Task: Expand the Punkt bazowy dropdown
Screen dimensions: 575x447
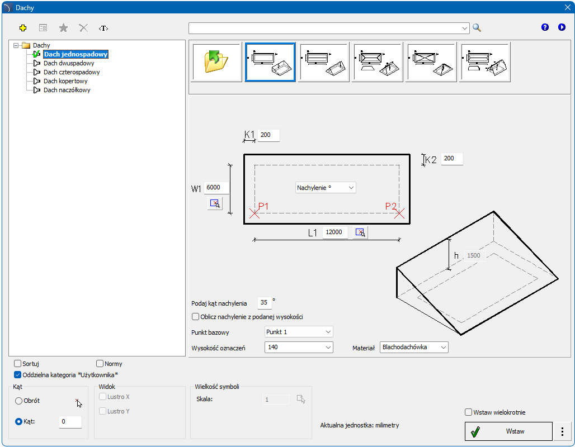Action: 299,332
